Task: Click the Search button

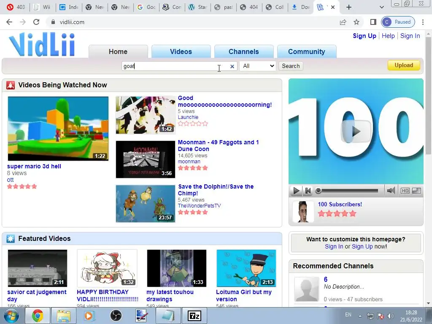Action: [291, 66]
